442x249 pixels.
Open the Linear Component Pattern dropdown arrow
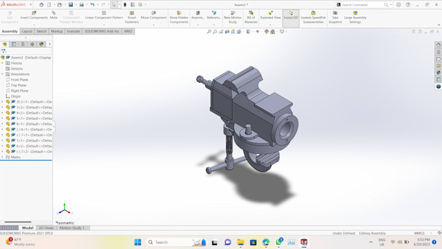(104, 25)
